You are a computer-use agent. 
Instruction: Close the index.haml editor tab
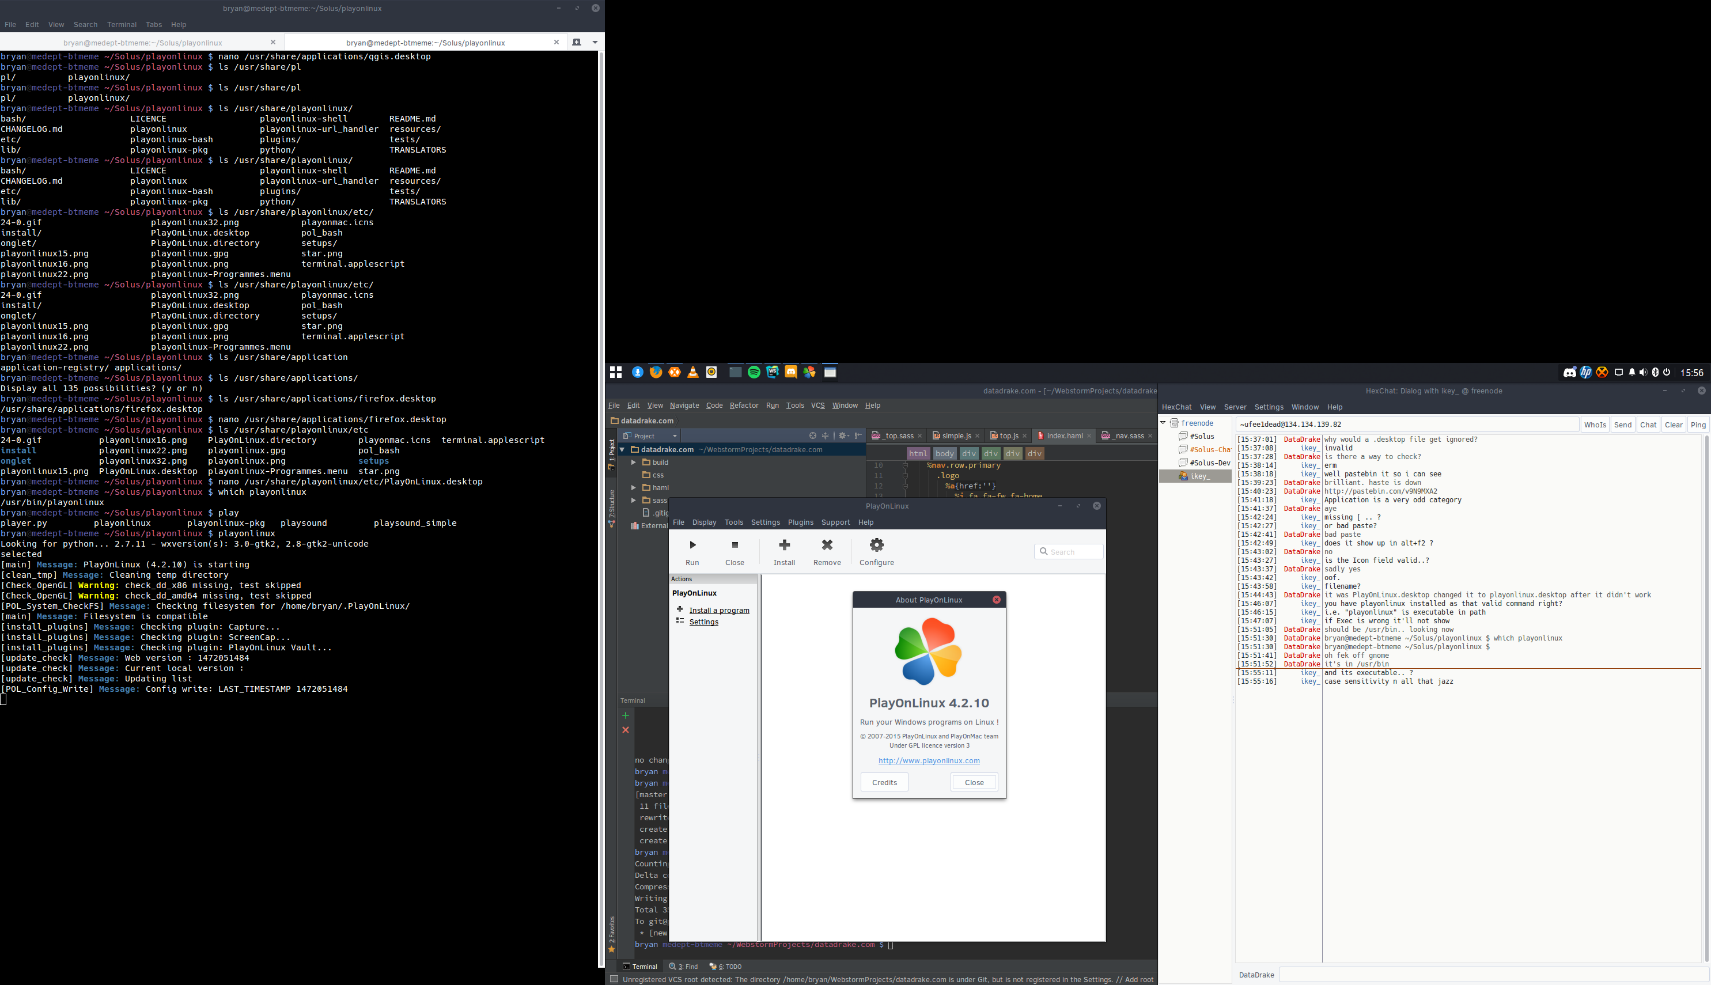point(1089,437)
